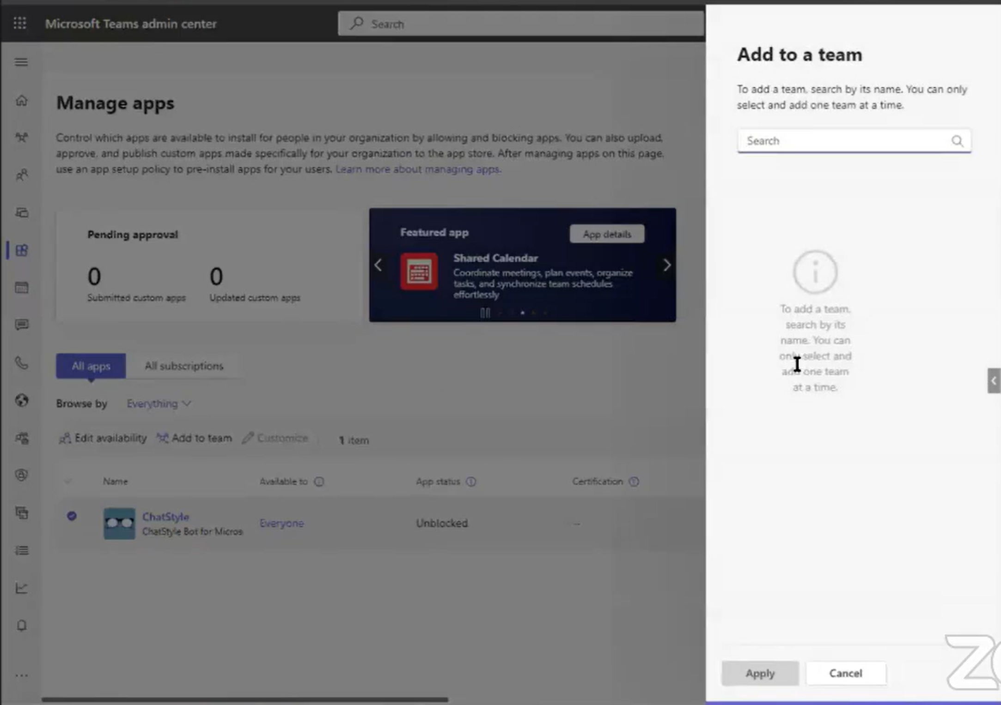Select the active carousel indicator dot
1001x705 pixels.
pos(522,313)
